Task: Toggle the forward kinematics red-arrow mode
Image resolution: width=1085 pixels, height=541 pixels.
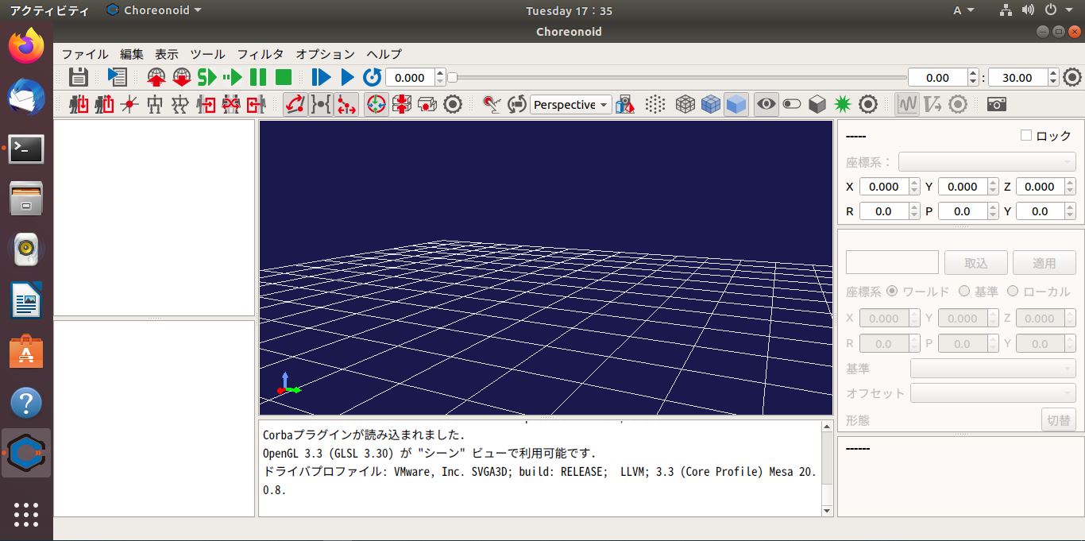Action: pyautogui.click(x=295, y=104)
